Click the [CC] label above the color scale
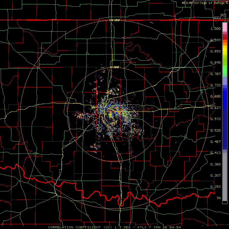The width and height of the screenshot is (229, 229). point(217,18)
